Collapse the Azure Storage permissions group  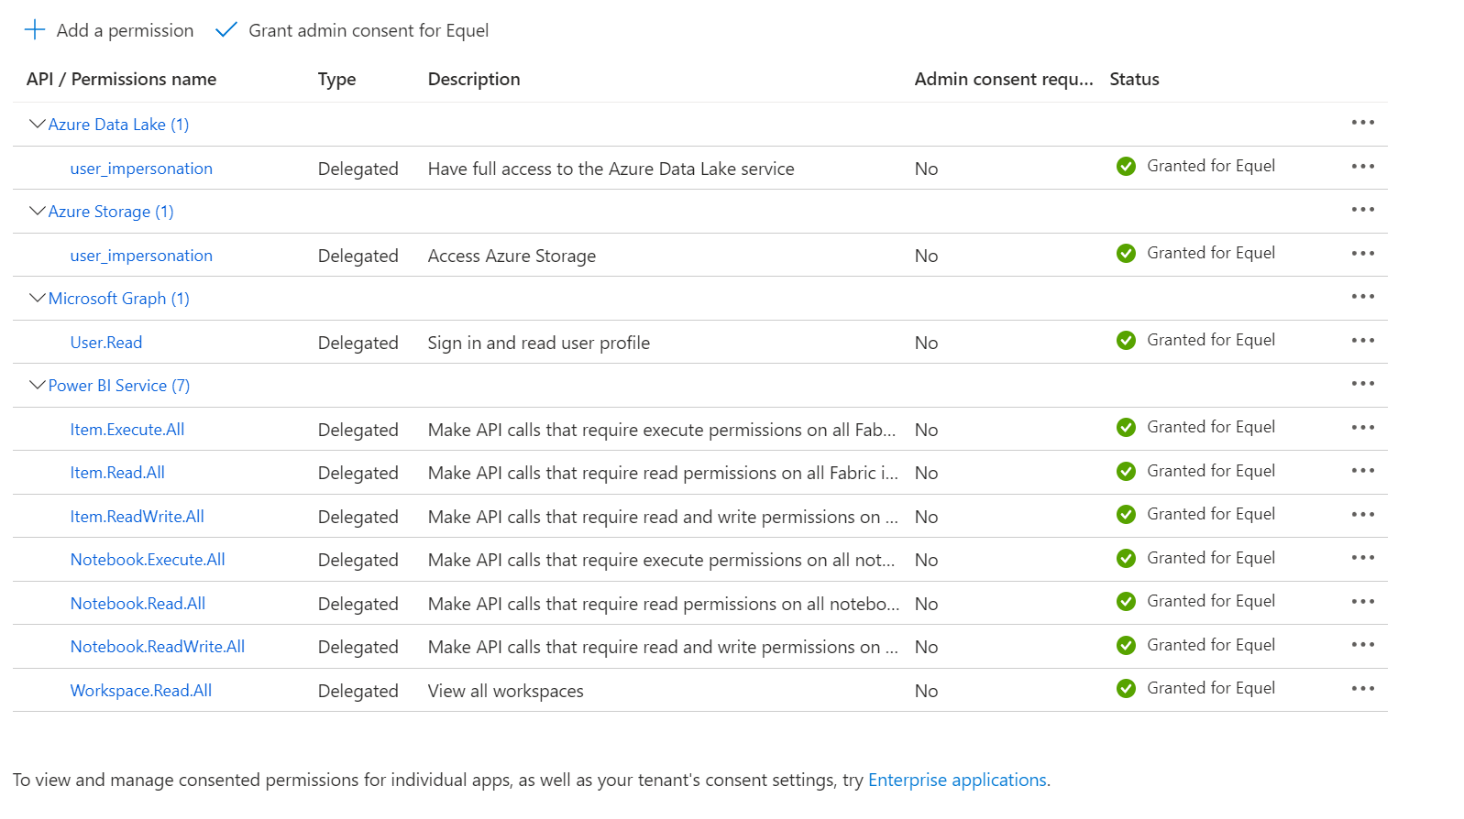[x=38, y=211]
